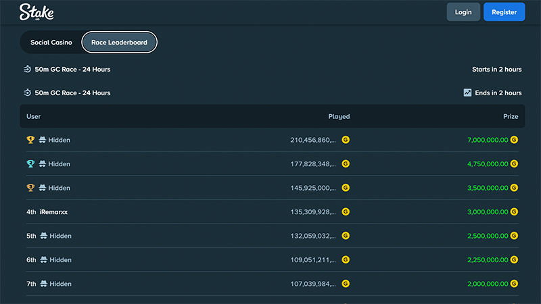Click coin icon beside the 4,750,000.00 prize
The height and width of the screenshot is (304, 541).
click(x=514, y=163)
